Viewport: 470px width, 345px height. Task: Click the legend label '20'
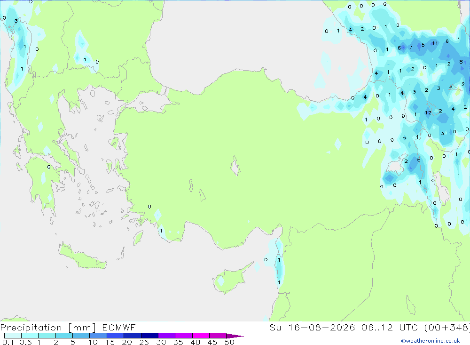coord(127,342)
